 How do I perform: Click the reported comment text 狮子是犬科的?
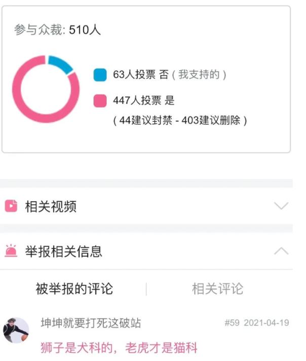tap(119, 348)
